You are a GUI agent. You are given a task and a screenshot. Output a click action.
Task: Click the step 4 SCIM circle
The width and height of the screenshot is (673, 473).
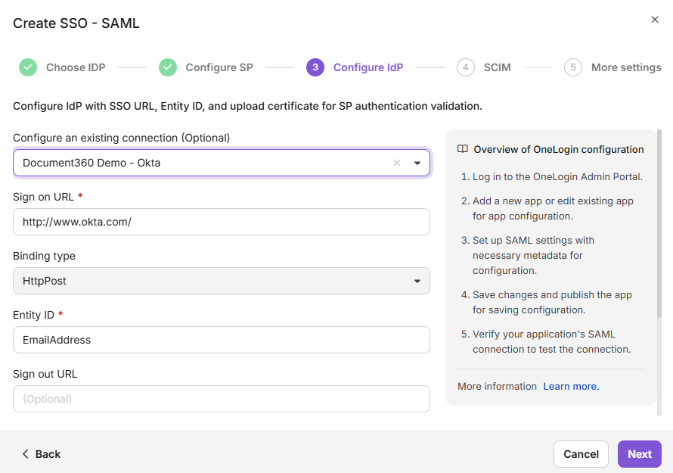click(466, 67)
